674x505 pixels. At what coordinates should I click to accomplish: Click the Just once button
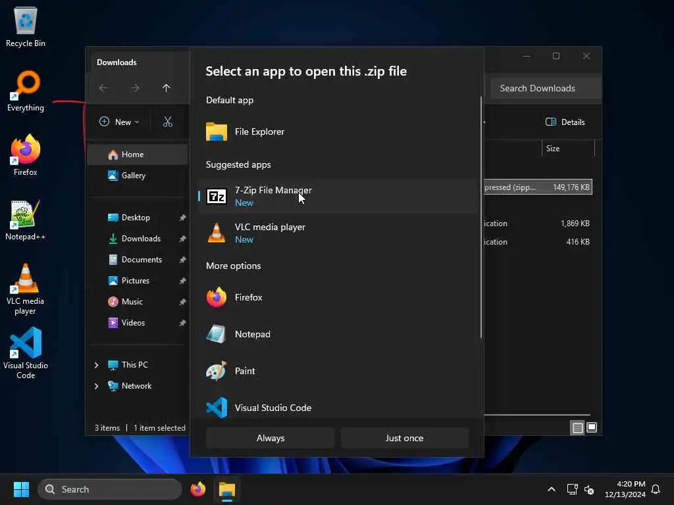point(404,438)
